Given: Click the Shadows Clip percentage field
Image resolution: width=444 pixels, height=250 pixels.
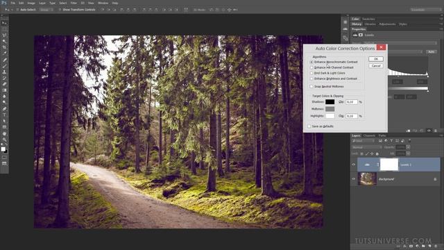Looking at the screenshot, I should coord(352,102).
